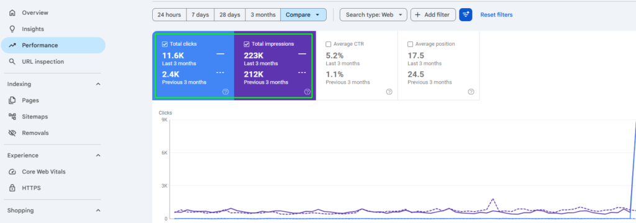Open help icon on Total clicks card
636x223 pixels.
click(x=225, y=92)
